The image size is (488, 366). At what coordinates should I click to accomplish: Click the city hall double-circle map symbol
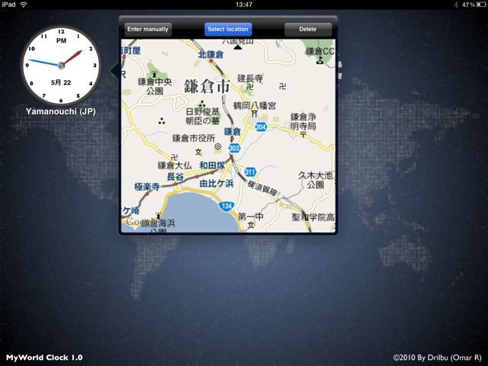(218, 146)
